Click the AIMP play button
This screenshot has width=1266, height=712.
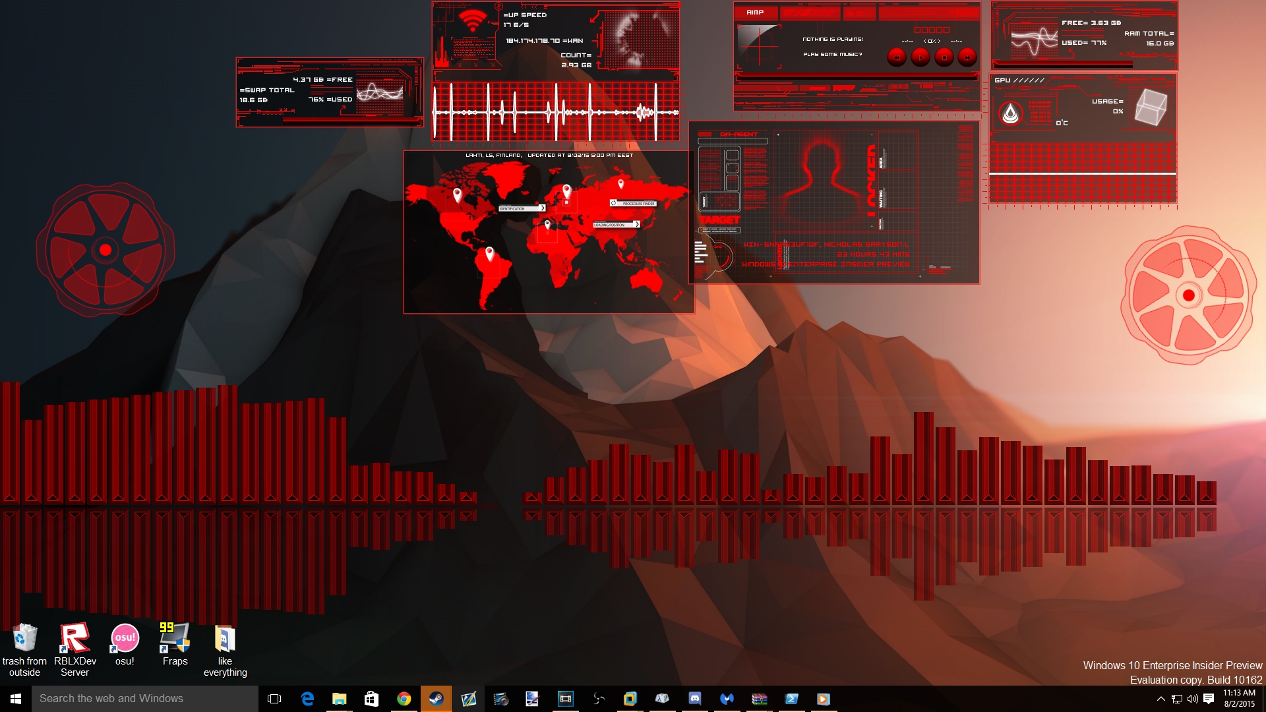[920, 57]
